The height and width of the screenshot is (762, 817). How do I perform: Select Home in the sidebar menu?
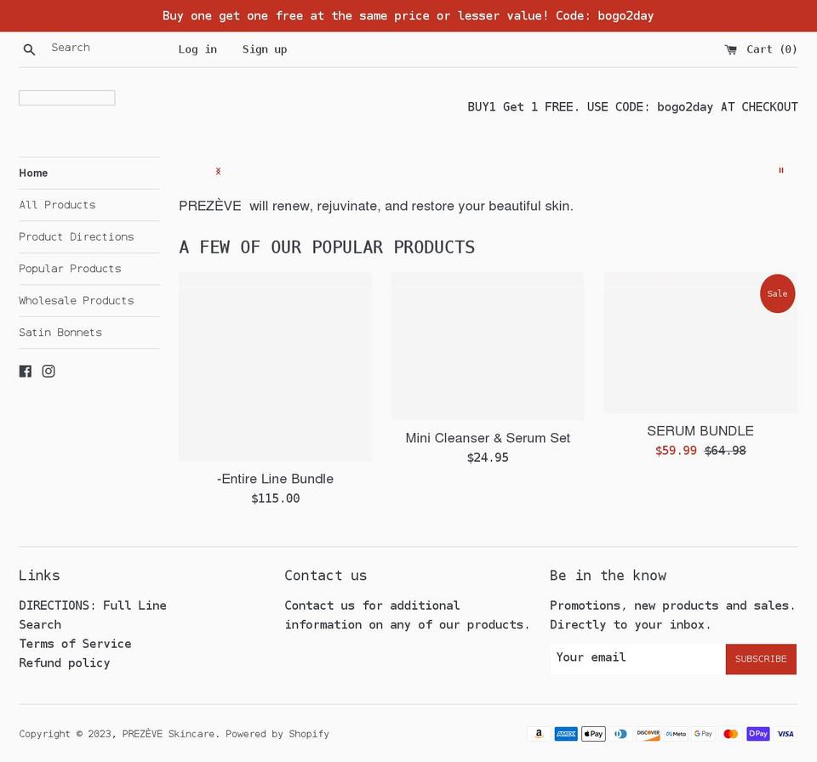33,173
